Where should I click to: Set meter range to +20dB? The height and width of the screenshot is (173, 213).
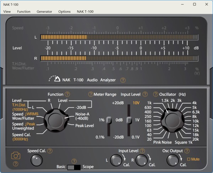(118, 103)
